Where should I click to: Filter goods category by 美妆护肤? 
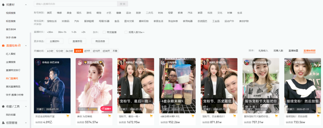[244, 21]
